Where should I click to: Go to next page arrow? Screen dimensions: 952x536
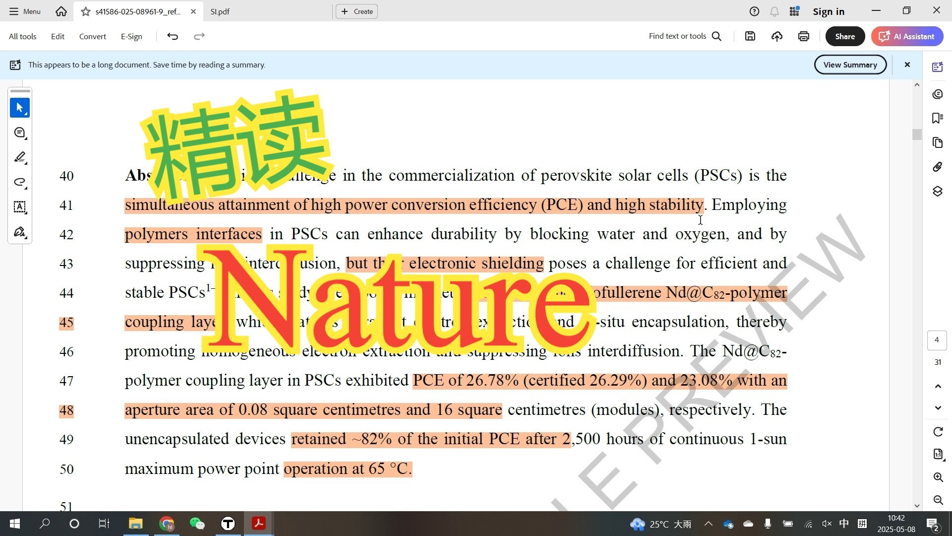(x=938, y=408)
